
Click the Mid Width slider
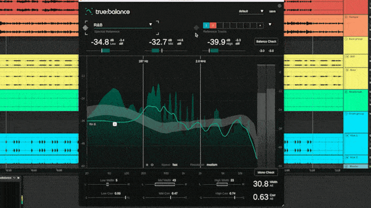pos(165,184)
